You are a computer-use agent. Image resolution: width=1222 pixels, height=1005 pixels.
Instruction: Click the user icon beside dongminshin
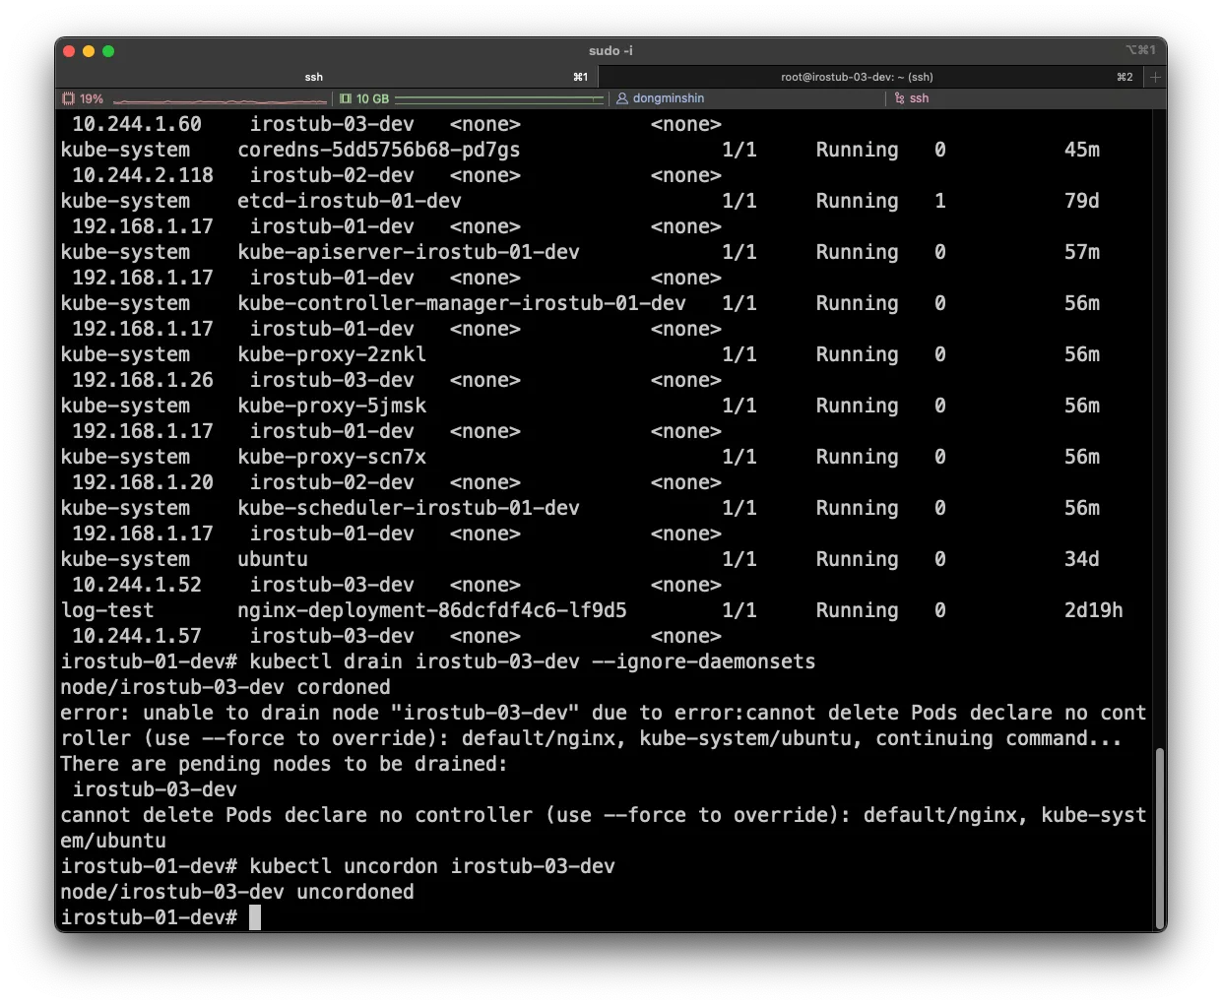pyautogui.click(x=622, y=98)
